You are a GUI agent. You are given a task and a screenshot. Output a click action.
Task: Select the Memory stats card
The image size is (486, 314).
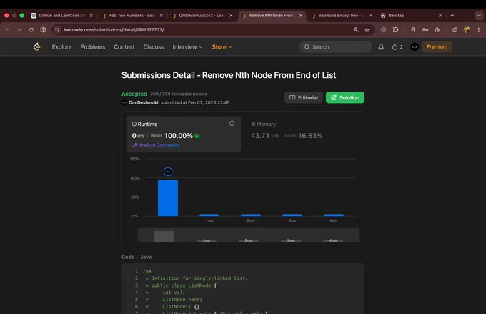[x=302, y=134]
